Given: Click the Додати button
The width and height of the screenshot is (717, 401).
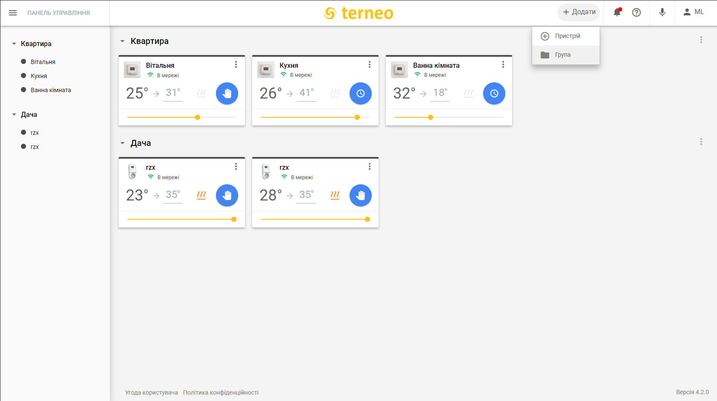Looking at the screenshot, I should click(x=579, y=12).
